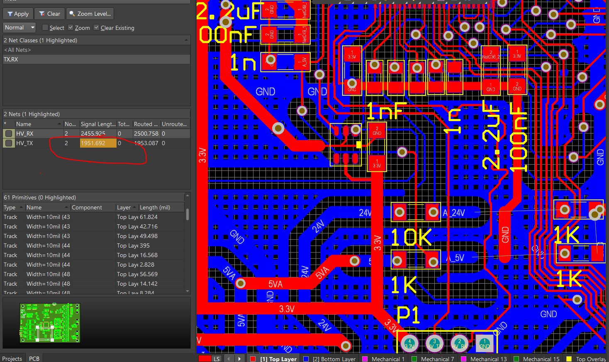Viewport: 609px width, 362px height.
Task: Click the Apply filter button
Action: (17, 14)
